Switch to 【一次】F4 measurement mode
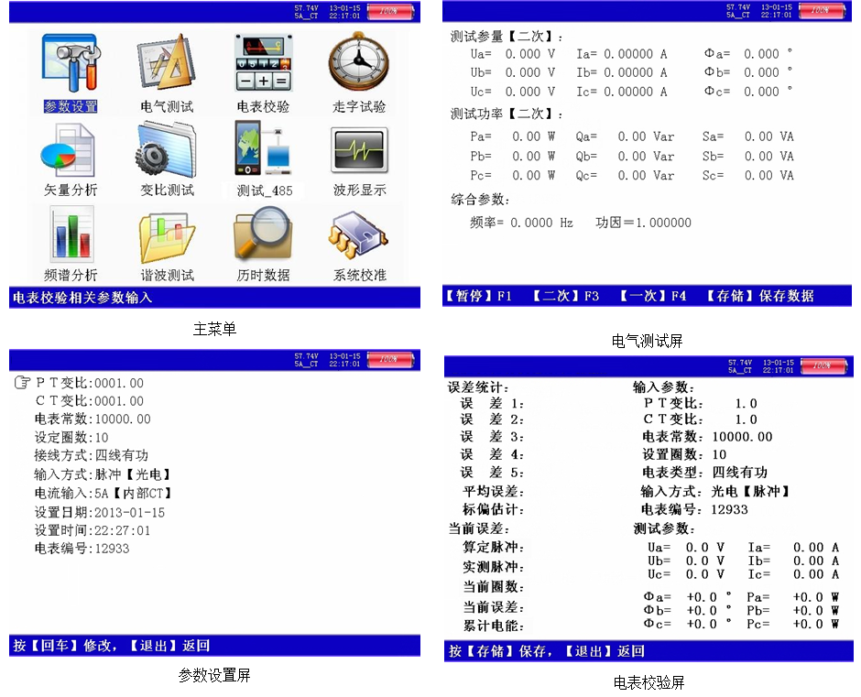The image size is (861, 697). 651,297
